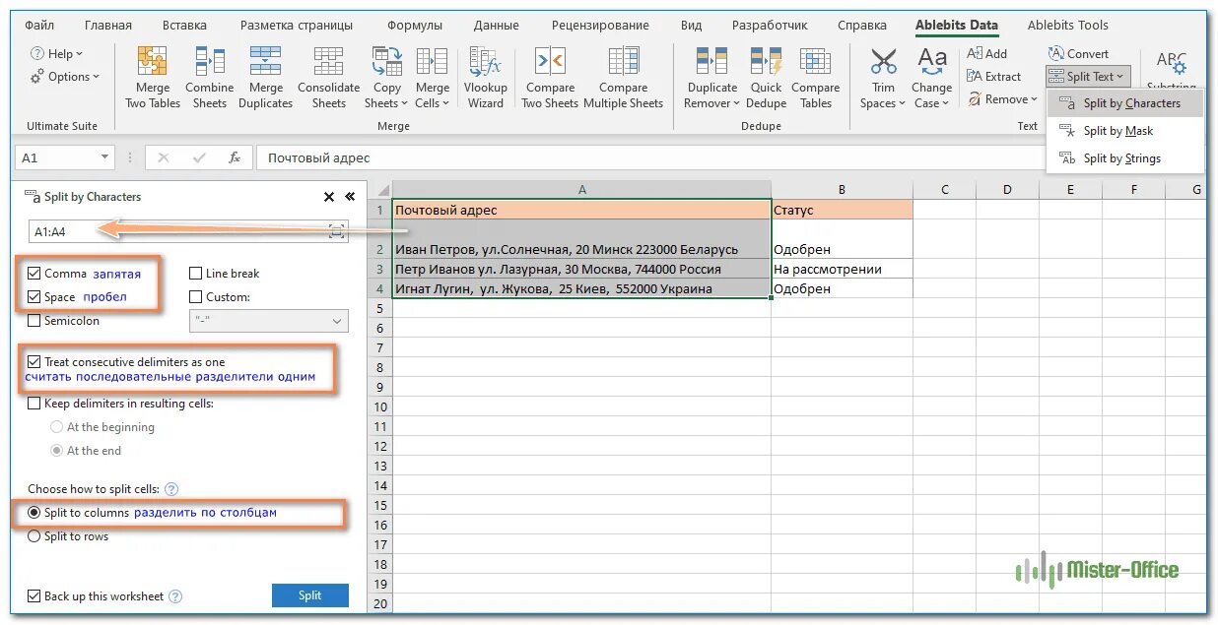This screenshot has width=1218, height=625.
Task: Click help icon beside Back up this worksheet
Action: (175, 596)
